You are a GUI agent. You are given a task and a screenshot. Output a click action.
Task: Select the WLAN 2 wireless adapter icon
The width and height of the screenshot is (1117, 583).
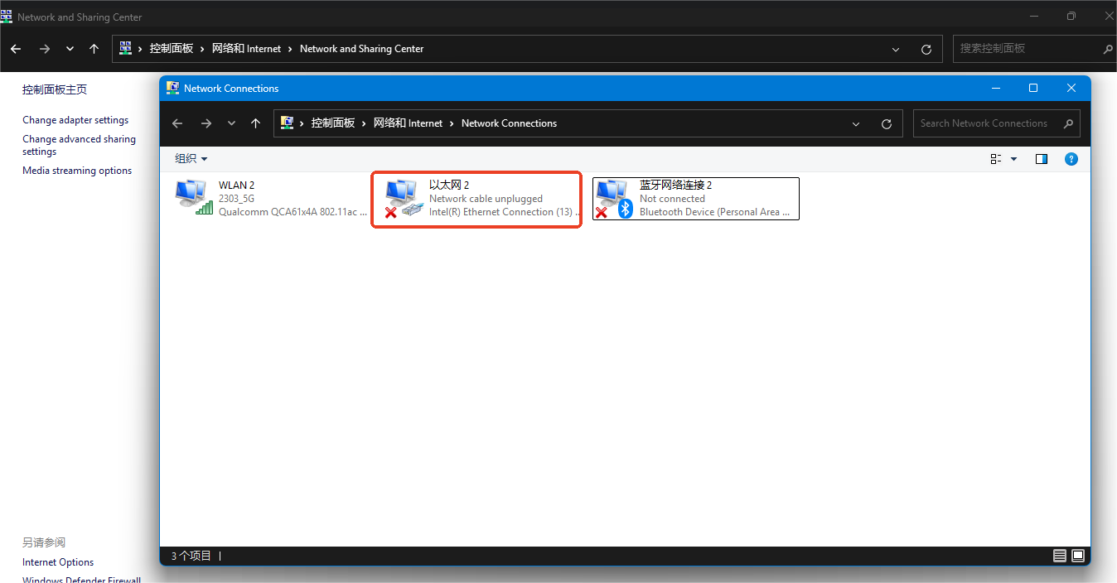pyautogui.click(x=194, y=197)
